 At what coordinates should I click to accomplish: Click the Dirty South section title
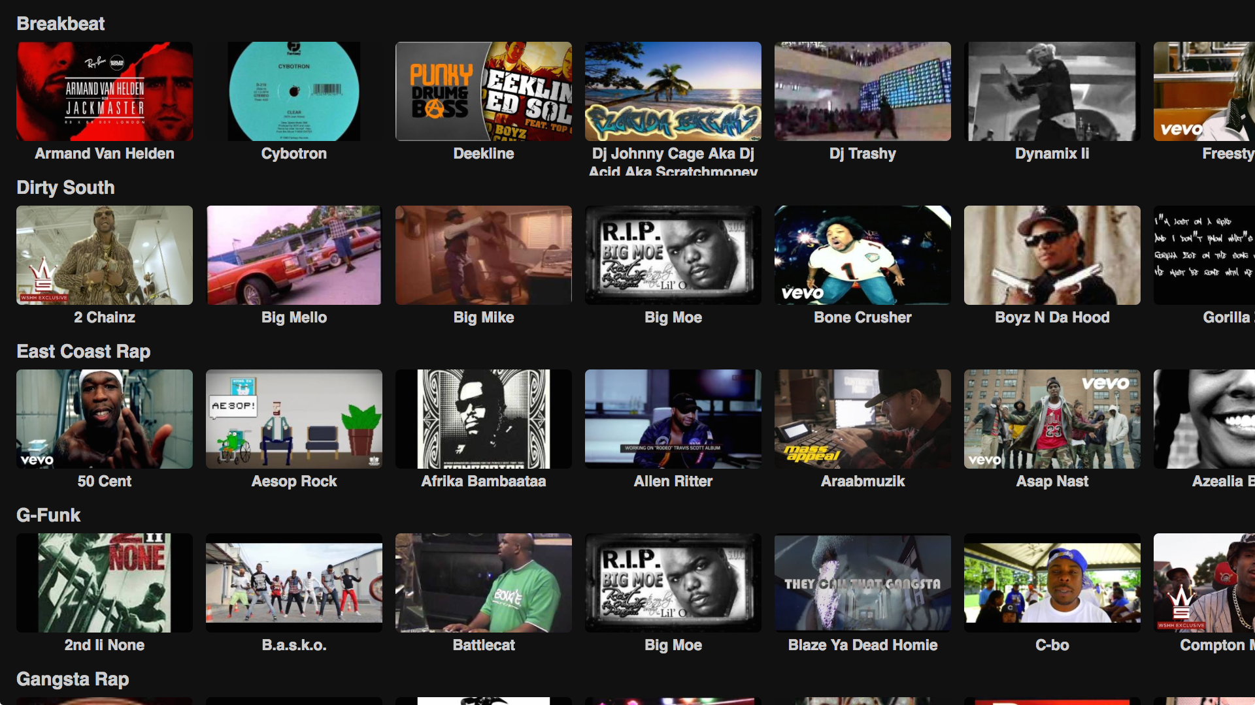65,187
